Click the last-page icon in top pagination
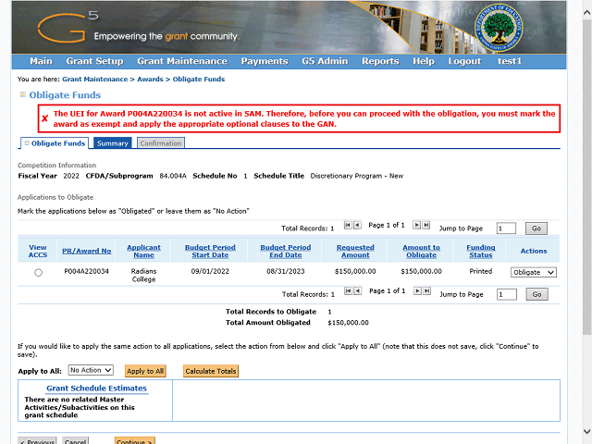The height and width of the screenshot is (444, 592). click(426, 225)
